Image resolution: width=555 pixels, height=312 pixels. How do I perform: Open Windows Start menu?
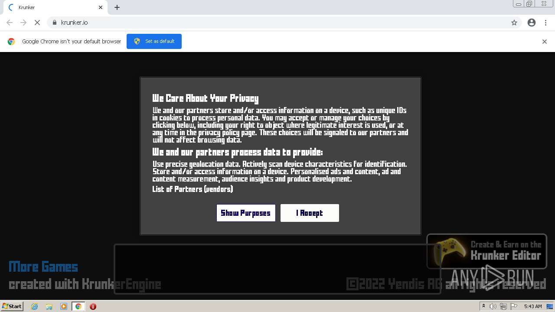[x=12, y=306]
